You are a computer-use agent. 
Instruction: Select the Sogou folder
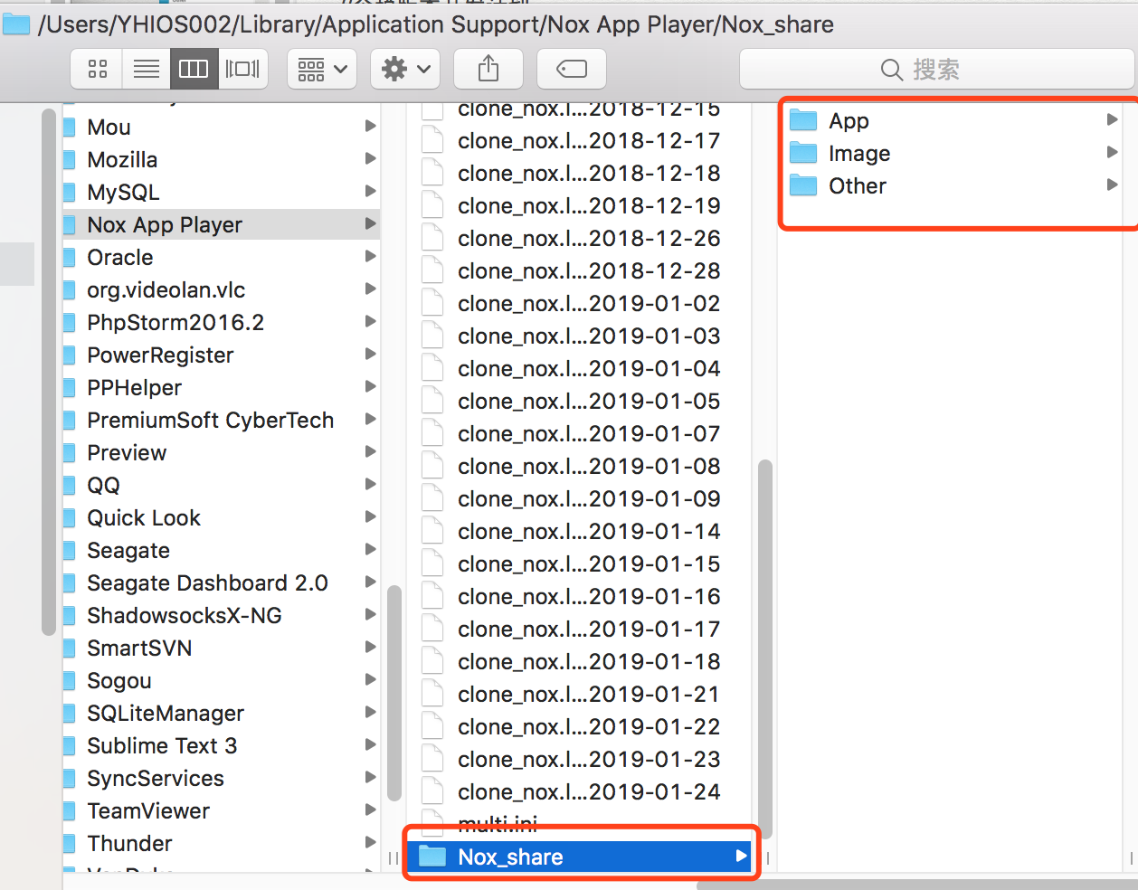(x=221, y=680)
